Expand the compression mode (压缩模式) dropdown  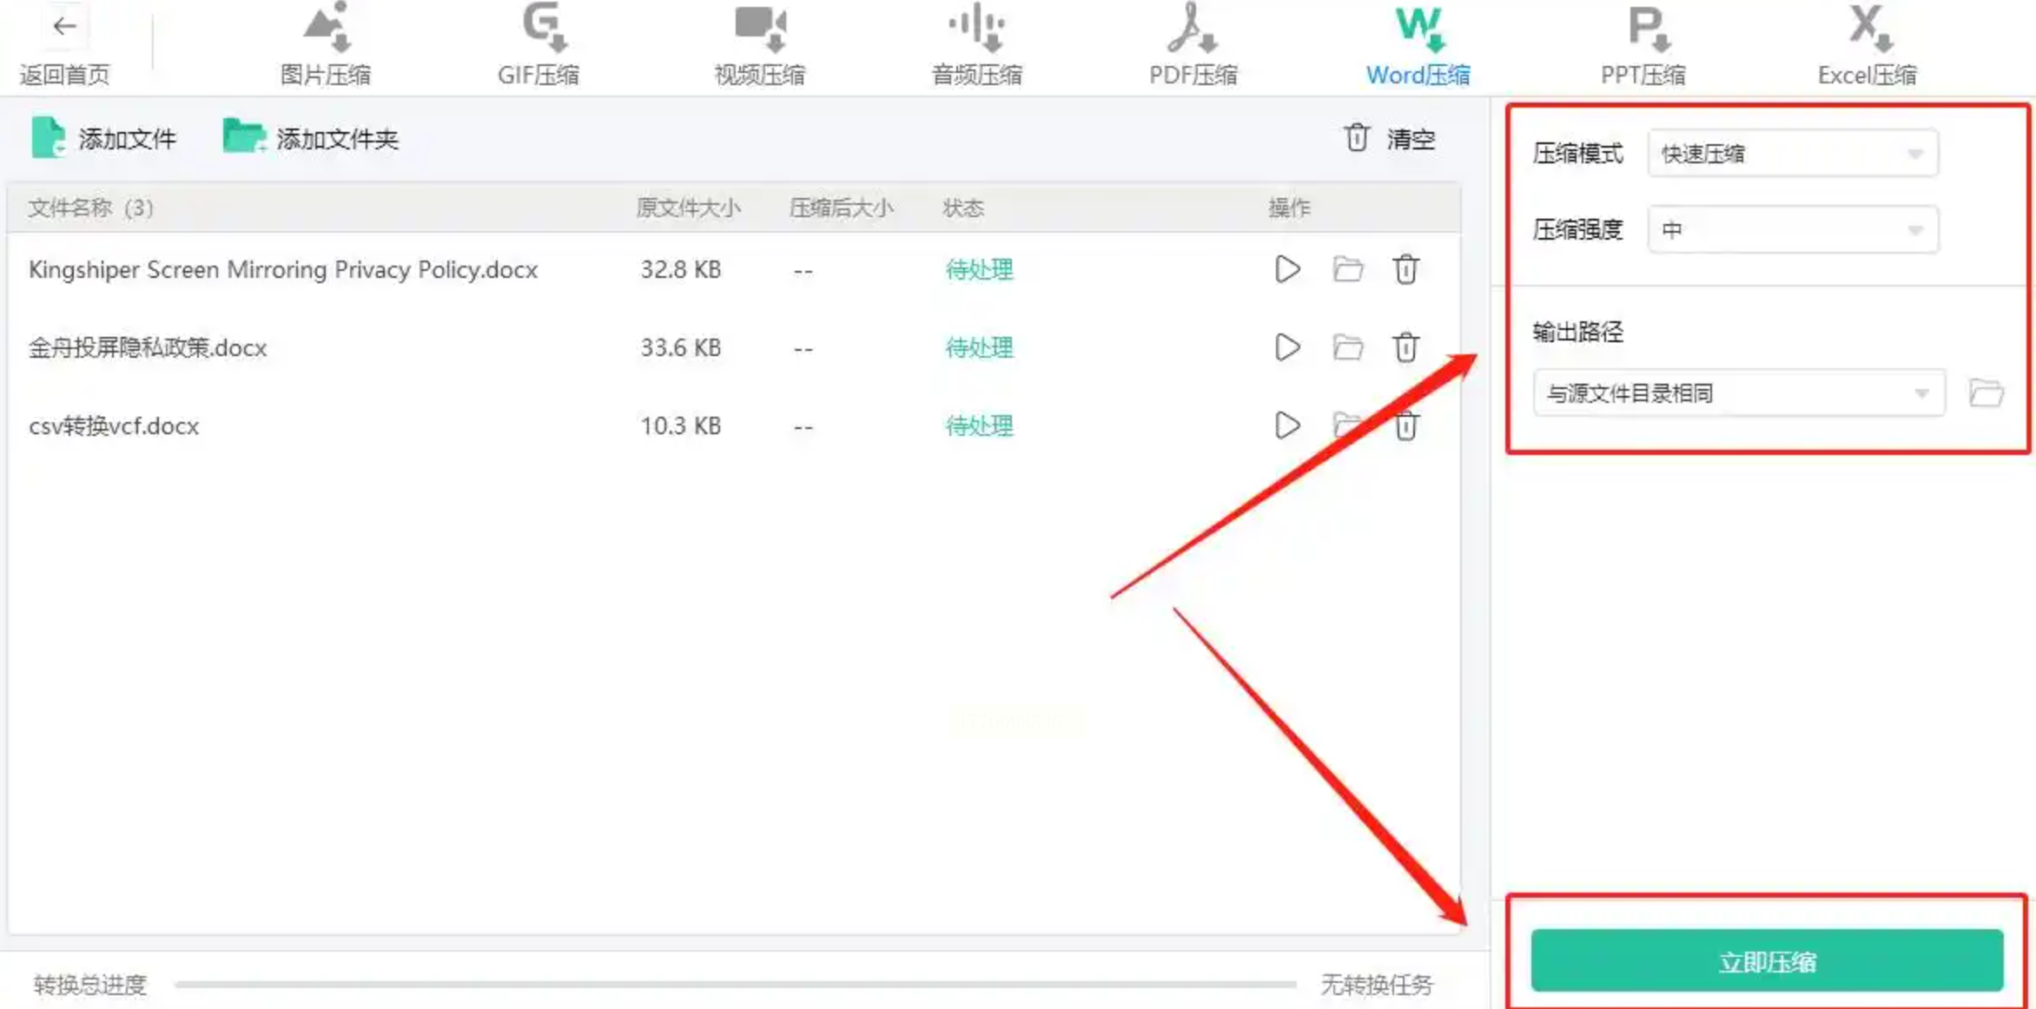coord(1792,155)
